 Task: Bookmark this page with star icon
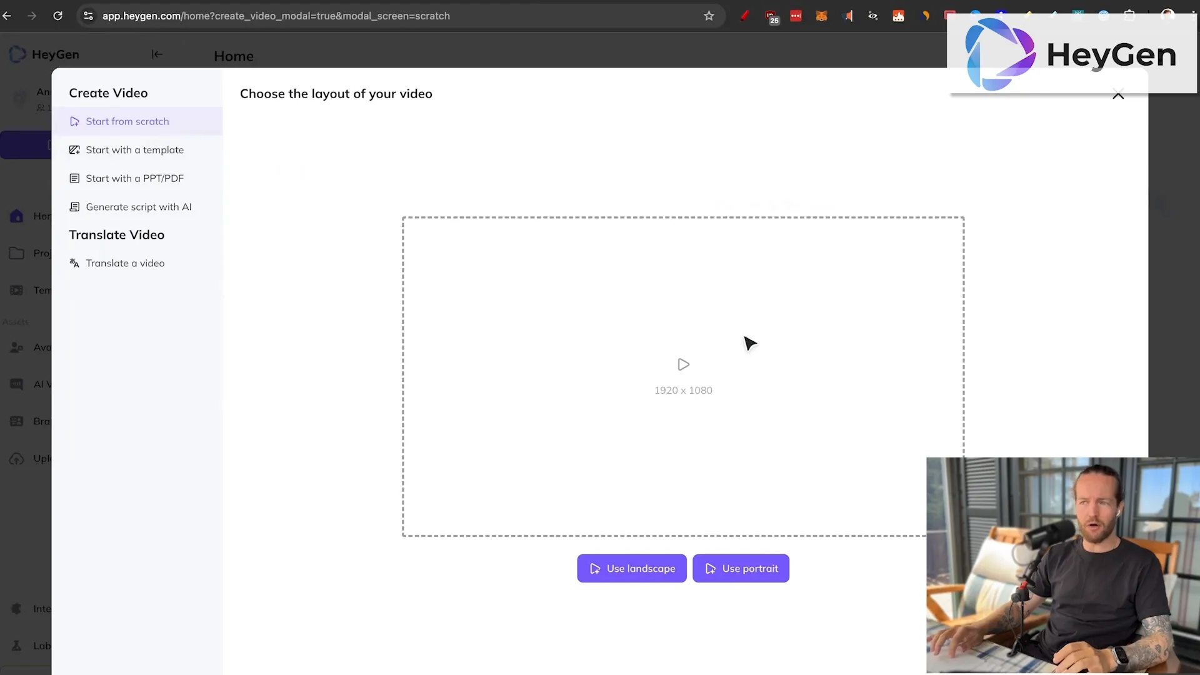(709, 16)
